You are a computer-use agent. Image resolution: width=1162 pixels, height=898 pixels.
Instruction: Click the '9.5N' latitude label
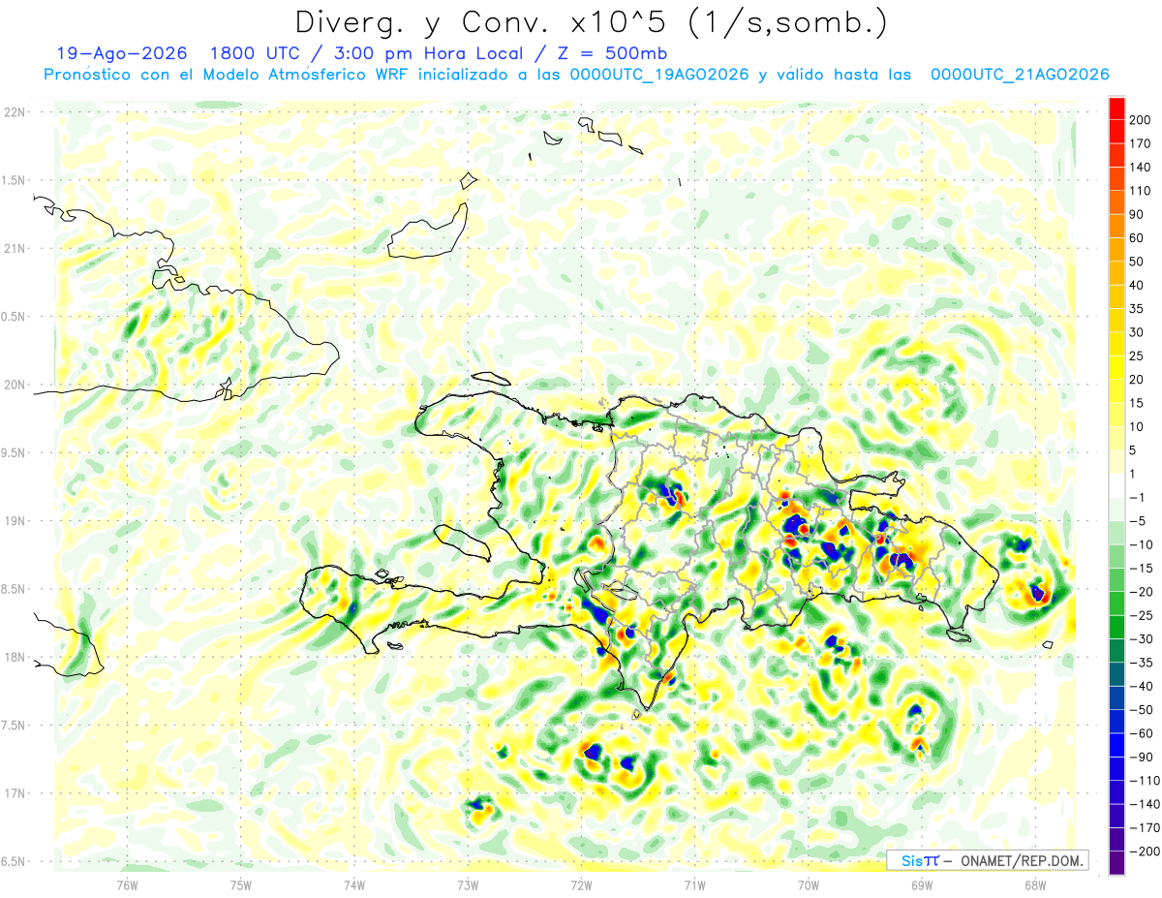point(15,452)
